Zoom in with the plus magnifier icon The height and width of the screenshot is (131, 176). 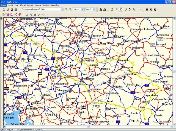66,10
